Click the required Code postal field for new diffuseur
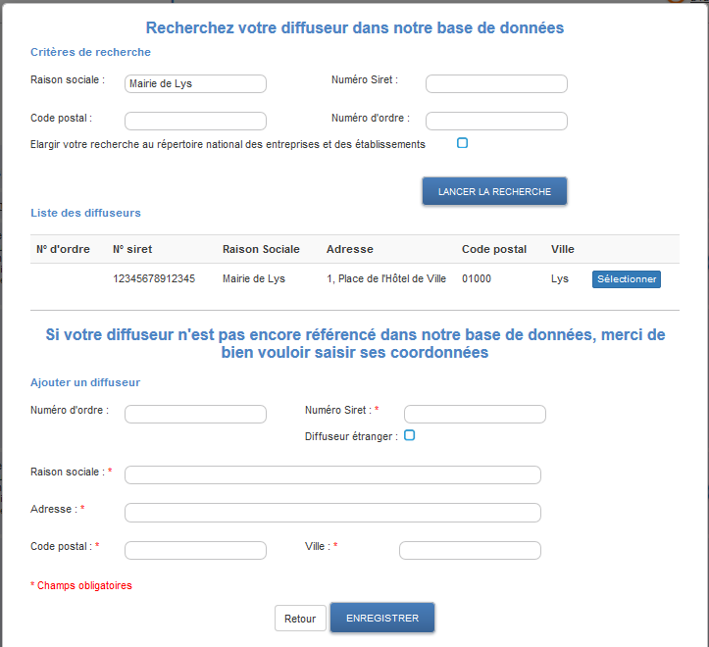This screenshot has width=709, height=647. point(195,550)
